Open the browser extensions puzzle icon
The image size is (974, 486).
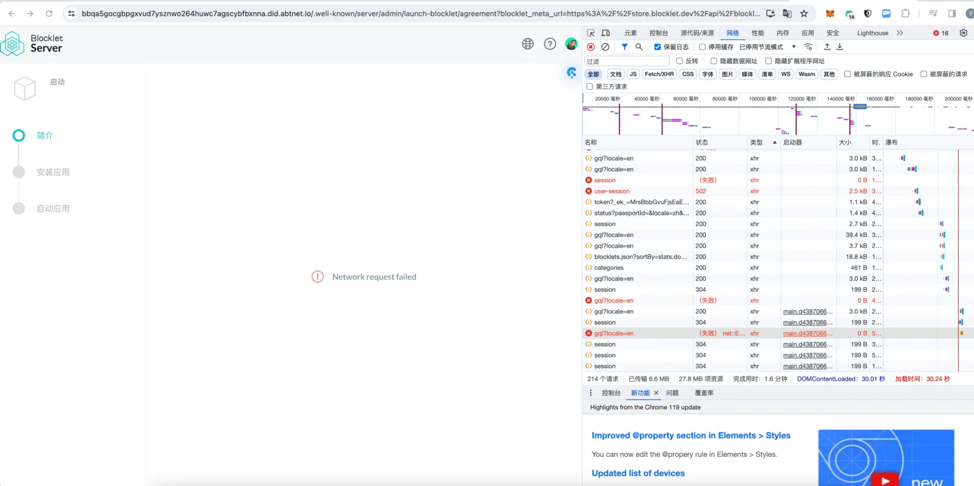tap(905, 13)
